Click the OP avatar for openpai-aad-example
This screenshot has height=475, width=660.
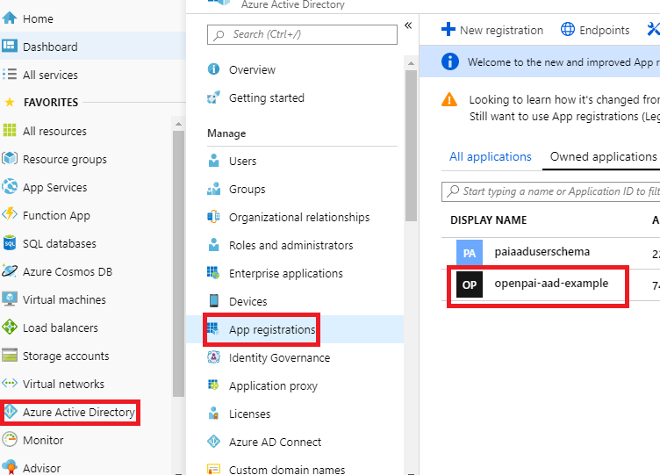point(470,284)
